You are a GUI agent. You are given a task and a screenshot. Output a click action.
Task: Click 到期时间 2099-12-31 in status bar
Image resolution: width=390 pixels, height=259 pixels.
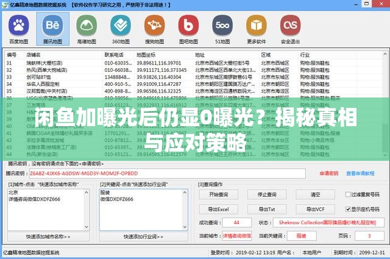tap(359, 252)
